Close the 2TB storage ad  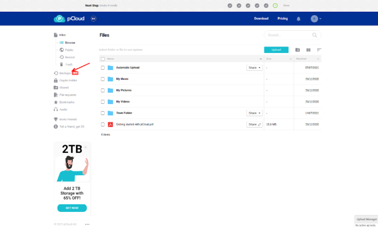point(86,147)
